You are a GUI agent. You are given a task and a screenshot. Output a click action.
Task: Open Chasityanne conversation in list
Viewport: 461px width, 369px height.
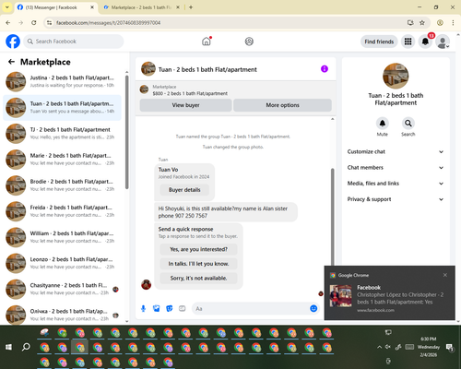coord(63,289)
